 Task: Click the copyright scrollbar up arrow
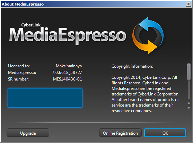coord(189,103)
